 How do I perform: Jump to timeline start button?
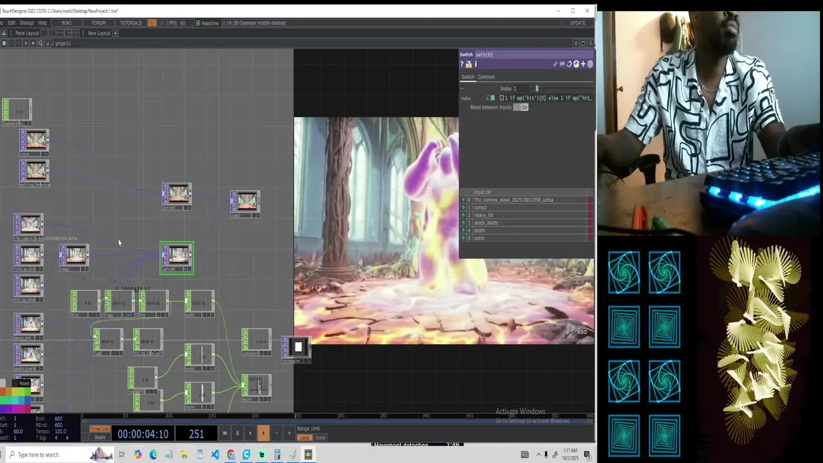tap(224, 433)
